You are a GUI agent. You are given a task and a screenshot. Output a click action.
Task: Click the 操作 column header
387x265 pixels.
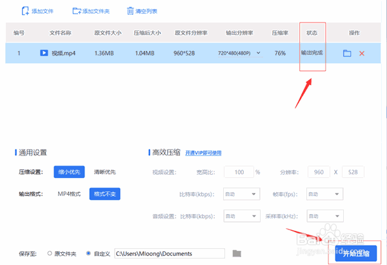pyautogui.click(x=354, y=33)
